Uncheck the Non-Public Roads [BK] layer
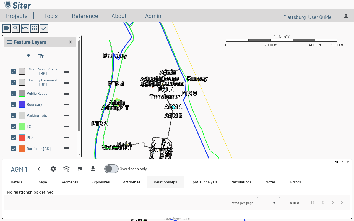 click(14, 71)
